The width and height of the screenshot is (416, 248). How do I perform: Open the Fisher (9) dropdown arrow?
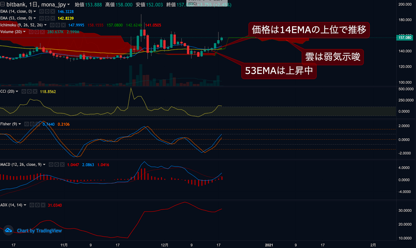(19, 124)
